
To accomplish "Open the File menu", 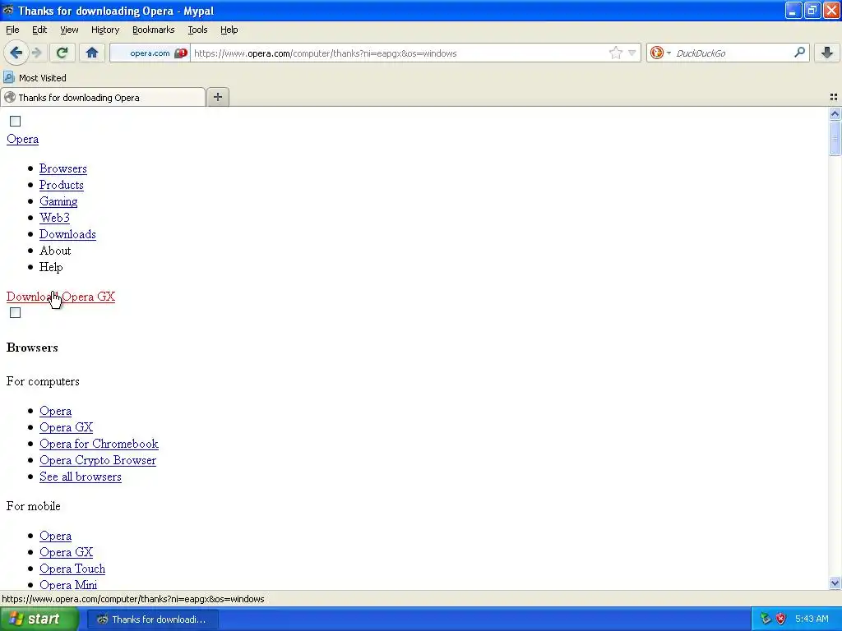I will click(x=12, y=30).
